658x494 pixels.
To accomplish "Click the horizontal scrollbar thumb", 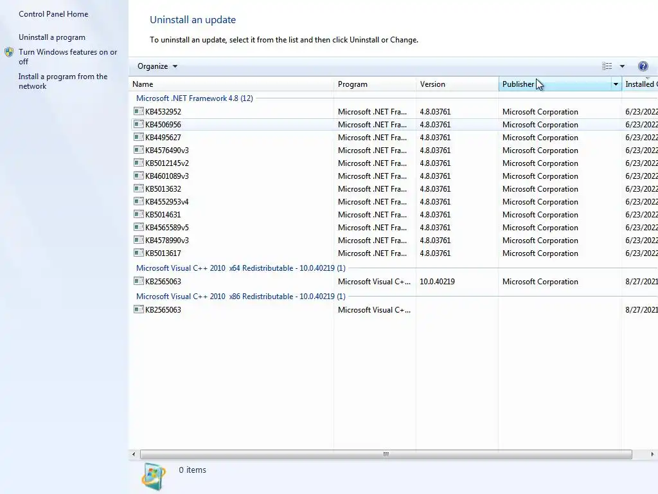I will coord(386,454).
